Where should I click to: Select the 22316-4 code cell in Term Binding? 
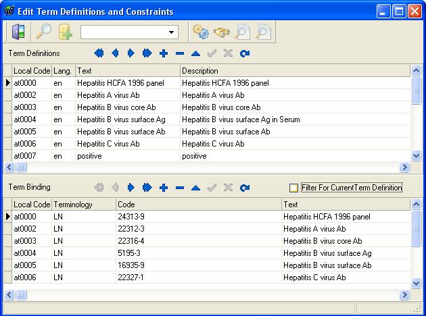tap(131, 241)
